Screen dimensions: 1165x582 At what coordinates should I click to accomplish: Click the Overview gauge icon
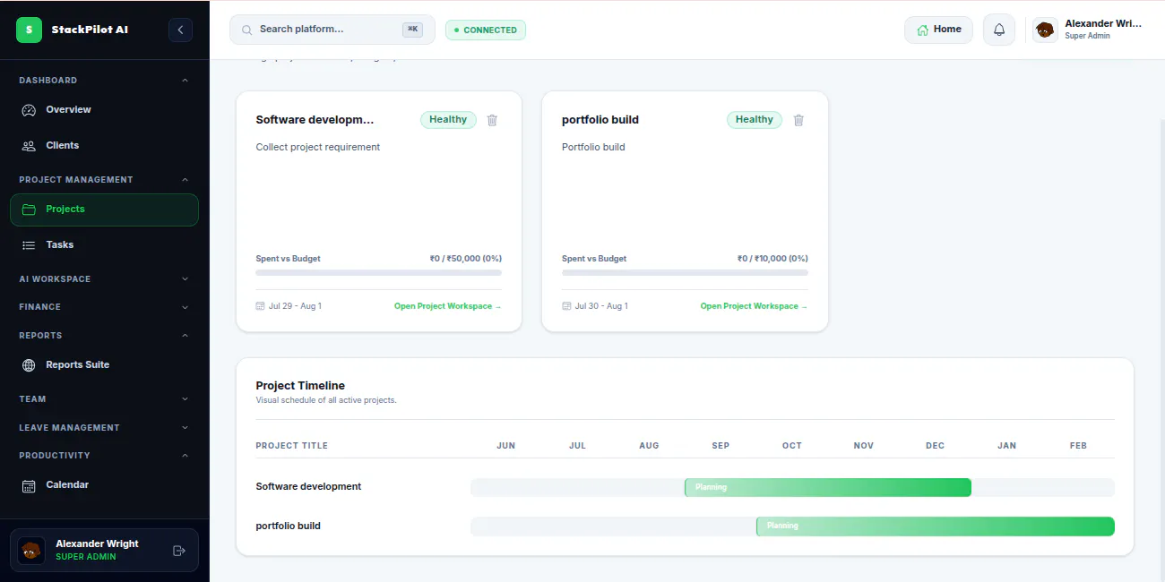[29, 110]
